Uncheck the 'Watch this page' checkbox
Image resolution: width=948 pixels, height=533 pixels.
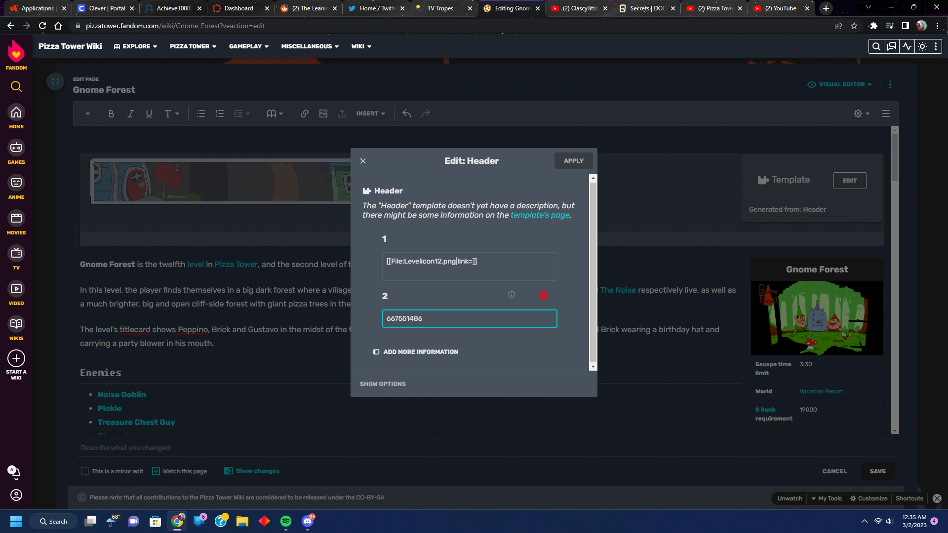click(156, 471)
